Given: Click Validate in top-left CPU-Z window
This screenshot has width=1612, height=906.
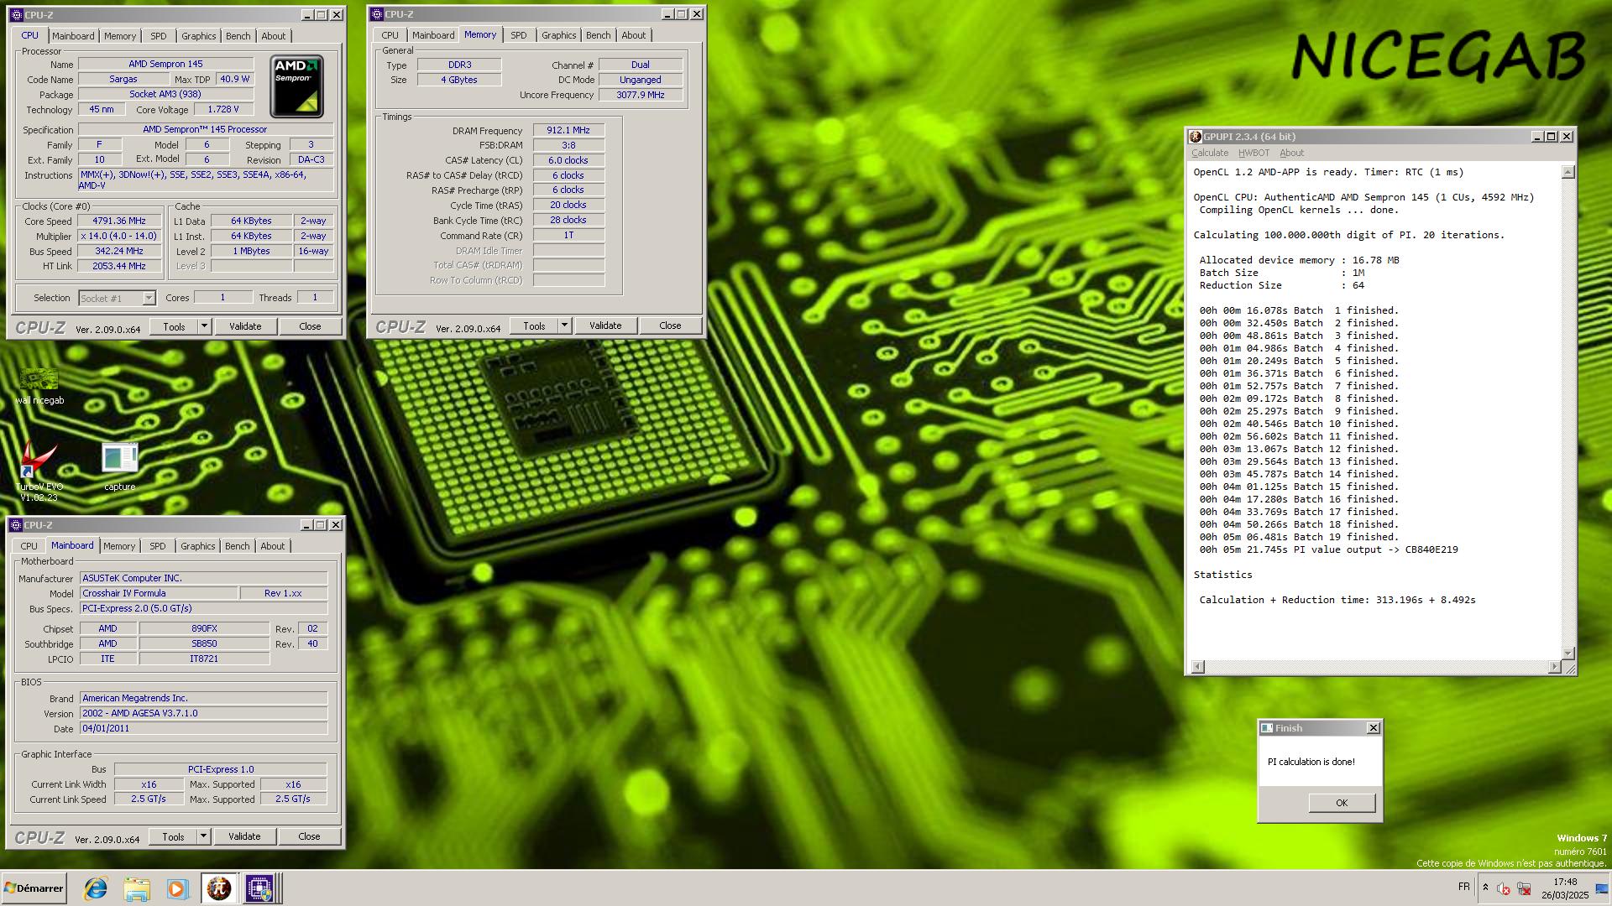Looking at the screenshot, I should [x=245, y=326].
